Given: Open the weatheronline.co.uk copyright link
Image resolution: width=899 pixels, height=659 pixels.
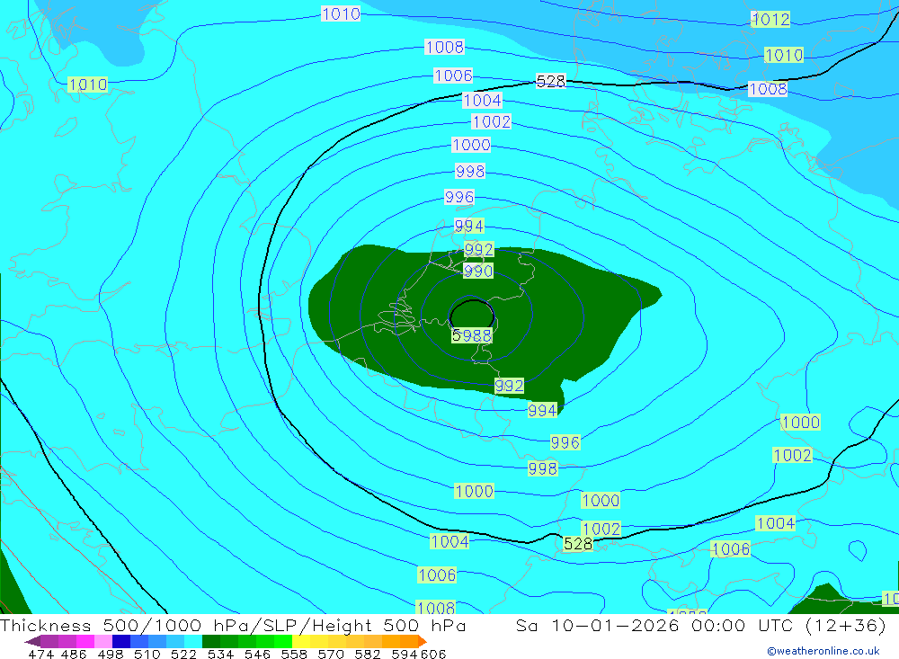Looking at the screenshot, I should pyautogui.click(x=823, y=651).
